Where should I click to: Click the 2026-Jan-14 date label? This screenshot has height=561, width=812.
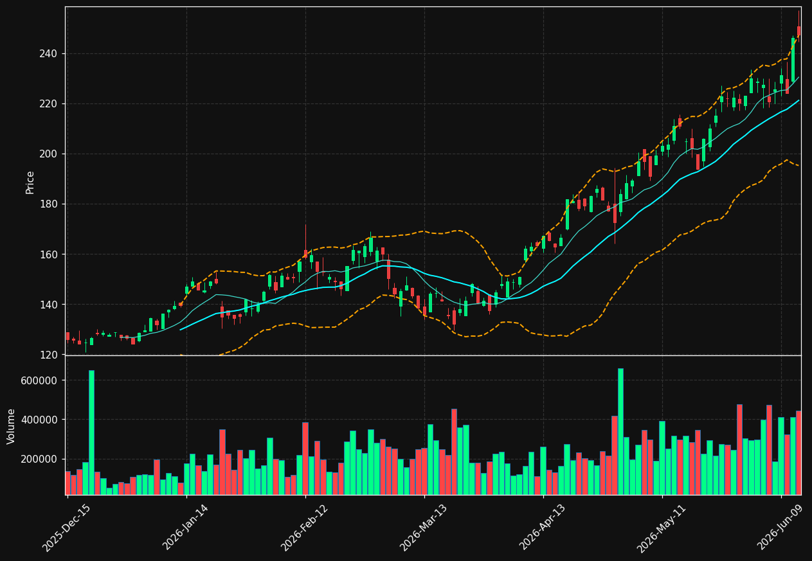pos(186,527)
